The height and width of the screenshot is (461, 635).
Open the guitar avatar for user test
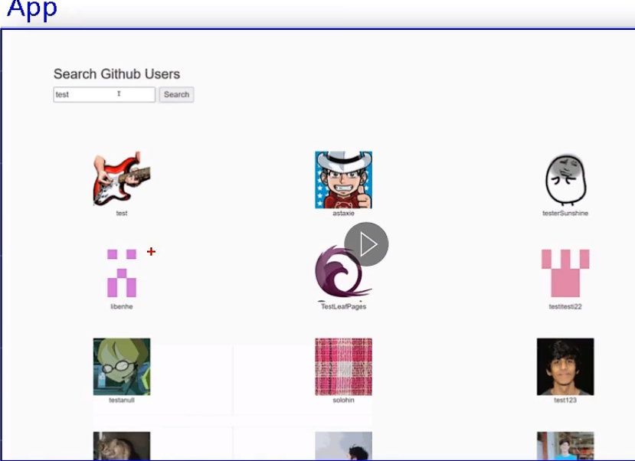click(122, 180)
